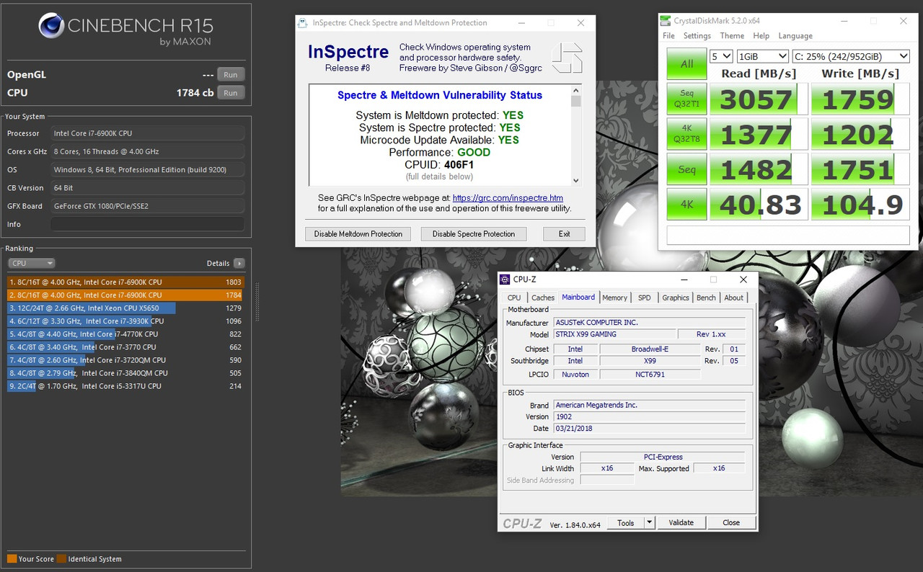The image size is (923, 572).
Task: Click the Exit button in InSpectre
Action: click(x=564, y=234)
